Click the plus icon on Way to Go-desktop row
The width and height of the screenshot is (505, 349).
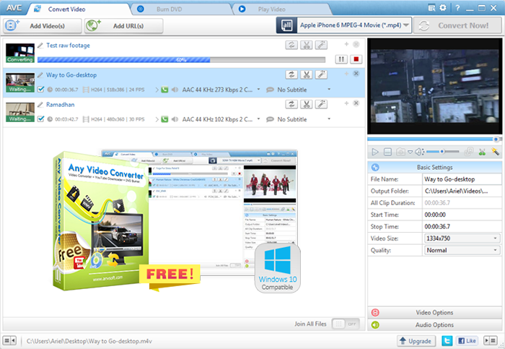[x=346, y=74]
